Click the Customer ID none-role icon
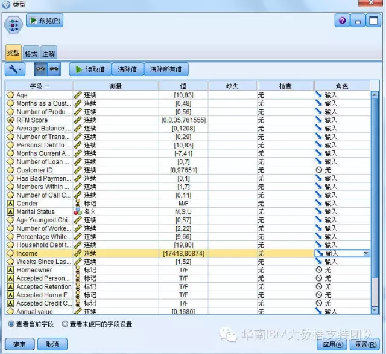 pos(319,170)
